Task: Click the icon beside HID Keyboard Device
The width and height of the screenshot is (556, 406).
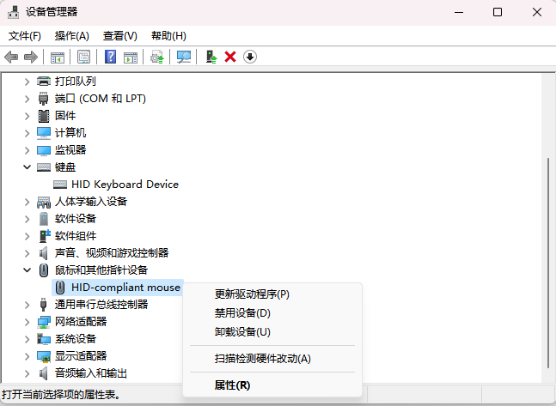Action: pos(60,185)
